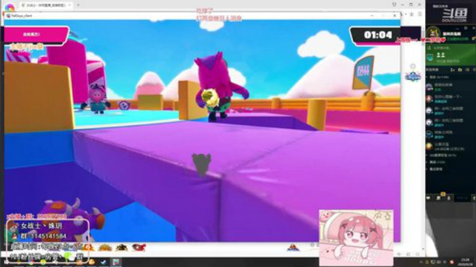Click the search field at panel bottom
Viewport: 476px width, 267px height.
(x=462, y=198)
